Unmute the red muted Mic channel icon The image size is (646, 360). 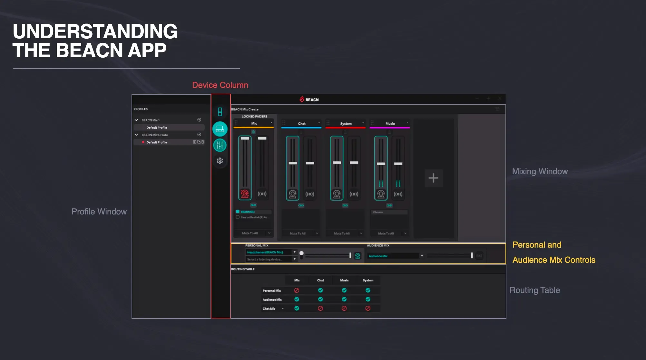(245, 193)
